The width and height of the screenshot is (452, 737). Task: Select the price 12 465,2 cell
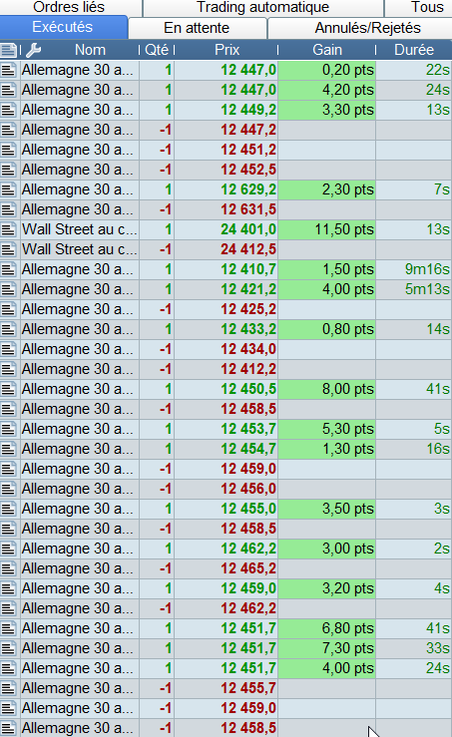point(226,568)
